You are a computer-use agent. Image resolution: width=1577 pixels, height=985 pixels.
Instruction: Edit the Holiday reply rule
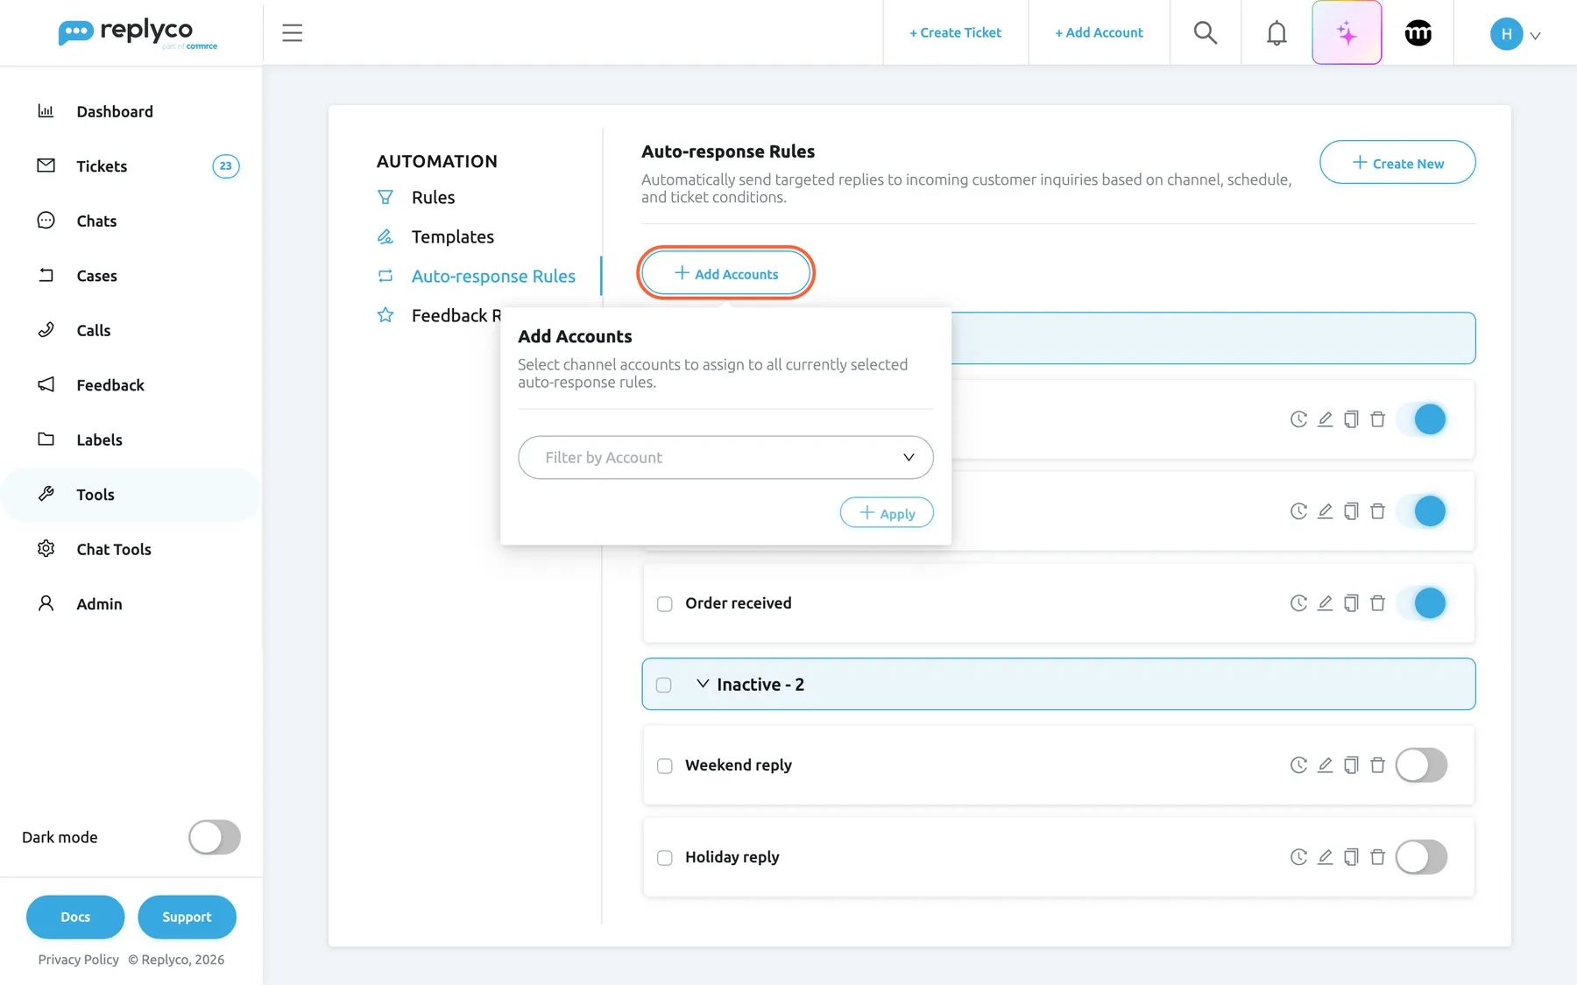click(x=1325, y=857)
